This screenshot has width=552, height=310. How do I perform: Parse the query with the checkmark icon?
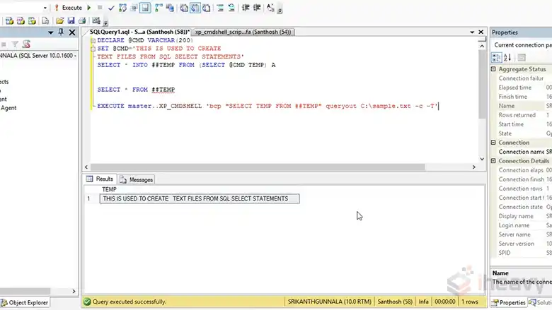pos(111,8)
